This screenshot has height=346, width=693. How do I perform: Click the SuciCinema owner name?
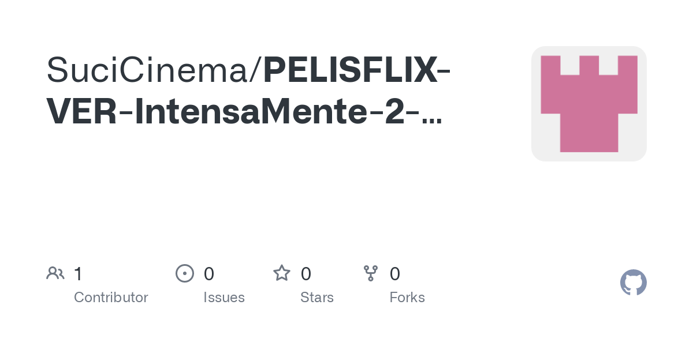pos(148,71)
